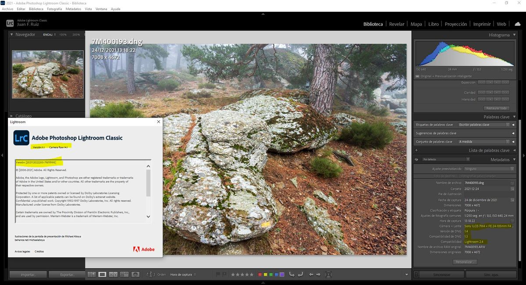Open the Conjunto de palabras clave dropdown

483,142
